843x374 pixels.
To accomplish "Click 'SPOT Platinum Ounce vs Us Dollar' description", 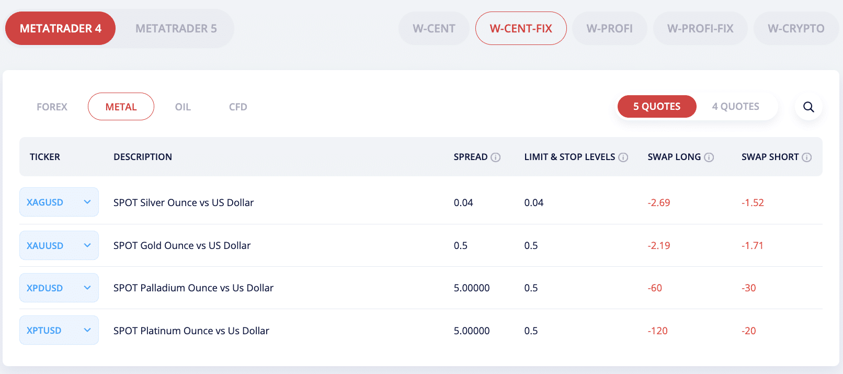I will [x=191, y=331].
